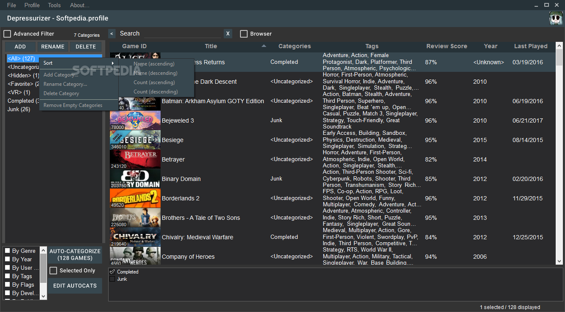Click the RENAME category button

(x=53, y=47)
